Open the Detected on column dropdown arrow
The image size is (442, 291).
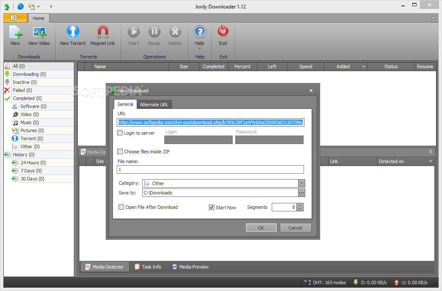coord(431,161)
